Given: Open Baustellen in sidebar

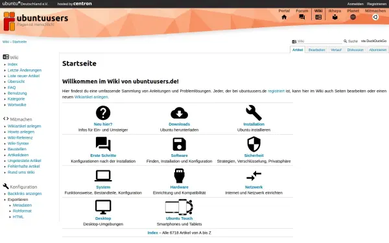Looking at the screenshot, I should pyautogui.click(x=17, y=149).
